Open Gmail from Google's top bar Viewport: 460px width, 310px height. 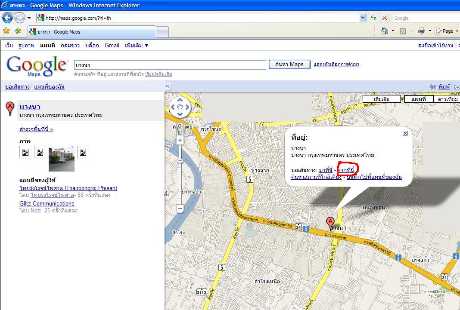point(112,46)
